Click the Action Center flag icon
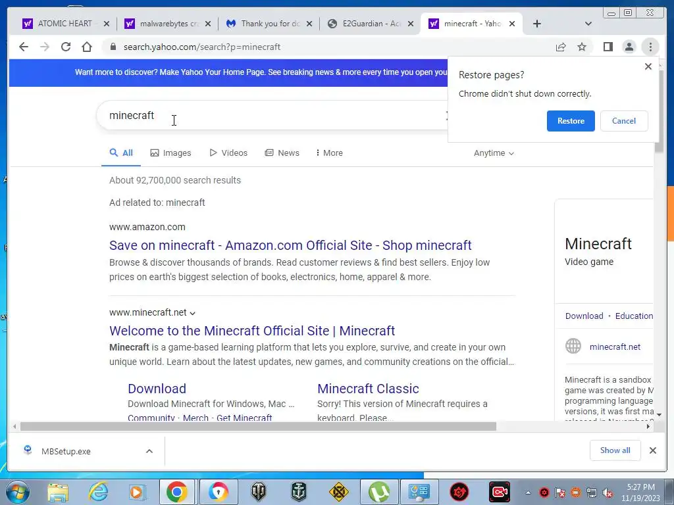This screenshot has height=505, width=674. click(x=559, y=493)
